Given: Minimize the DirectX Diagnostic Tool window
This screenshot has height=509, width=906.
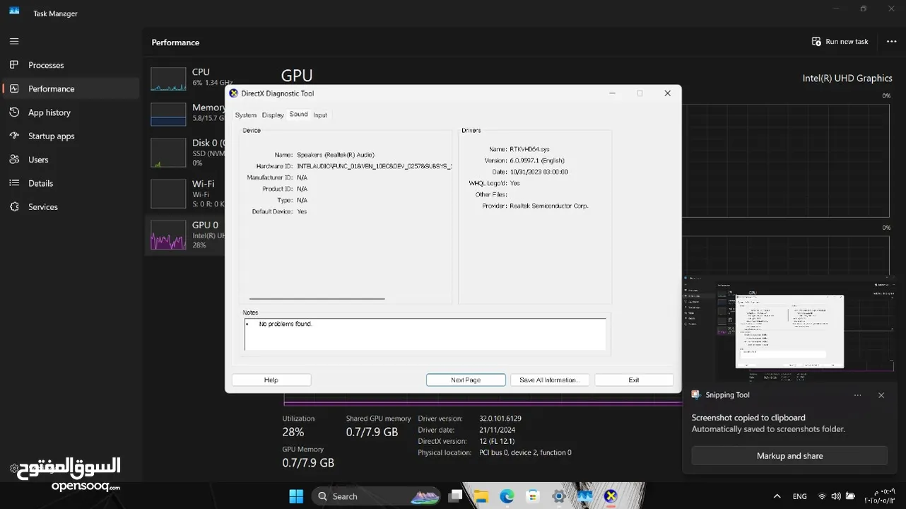Looking at the screenshot, I should click(613, 93).
